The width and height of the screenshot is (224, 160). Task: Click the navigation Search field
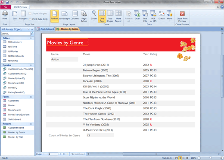point(16,34)
